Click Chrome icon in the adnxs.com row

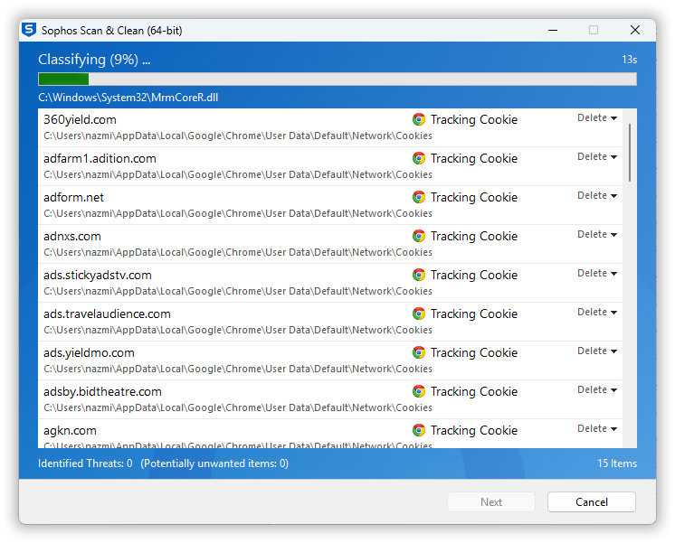pos(418,236)
